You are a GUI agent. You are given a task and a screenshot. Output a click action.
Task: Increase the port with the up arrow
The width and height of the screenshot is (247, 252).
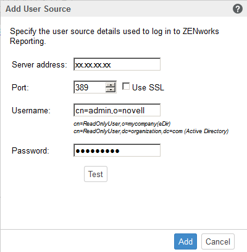[111, 85]
